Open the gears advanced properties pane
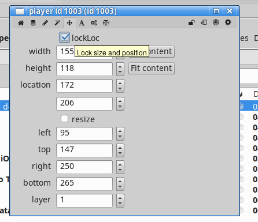The image size is (258, 222). pyautogui.click(x=94, y=23)
